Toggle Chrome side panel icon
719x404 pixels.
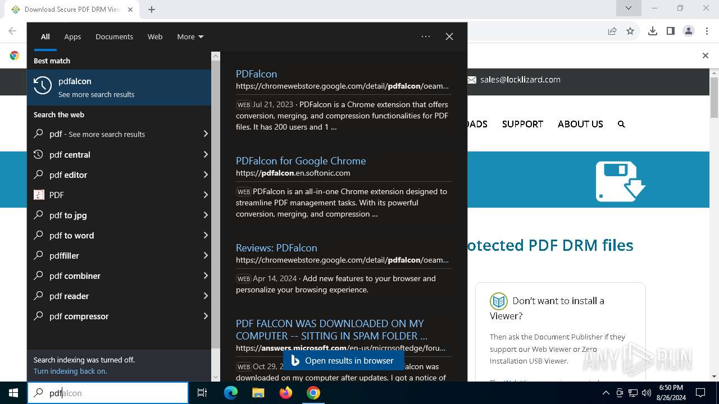[670, 31]
